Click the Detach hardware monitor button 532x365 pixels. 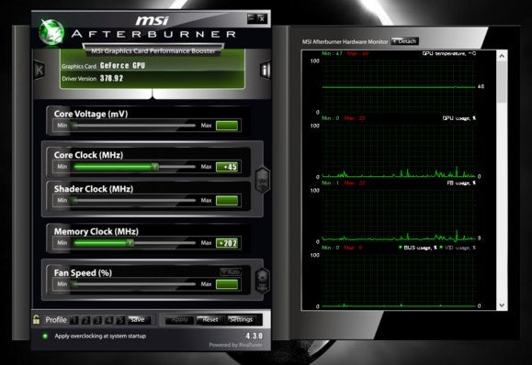(x=405, y=41)
